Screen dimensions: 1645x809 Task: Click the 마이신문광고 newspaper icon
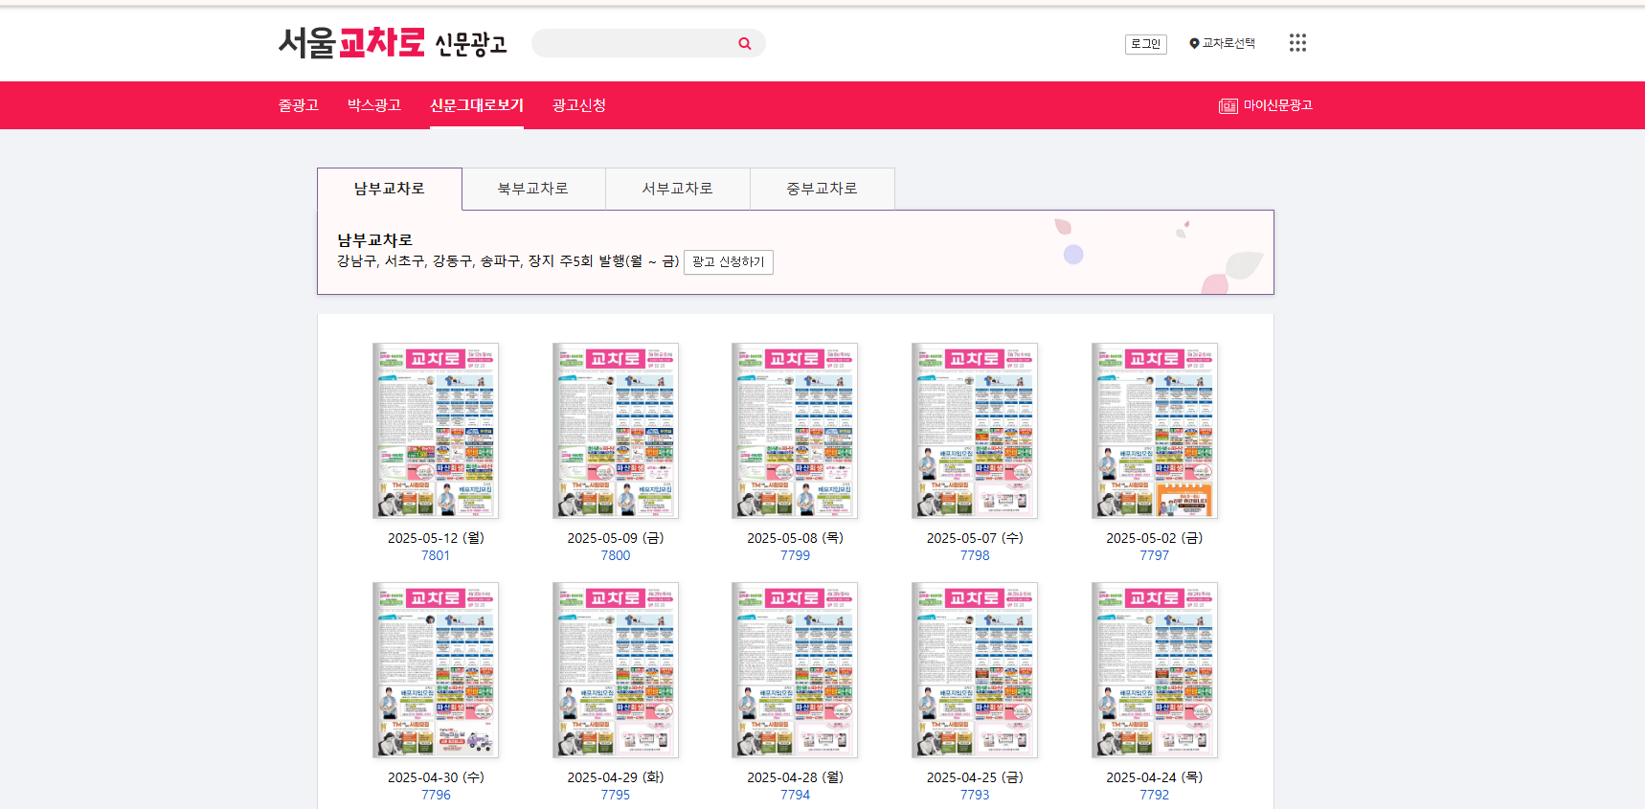click(1228, 106)
